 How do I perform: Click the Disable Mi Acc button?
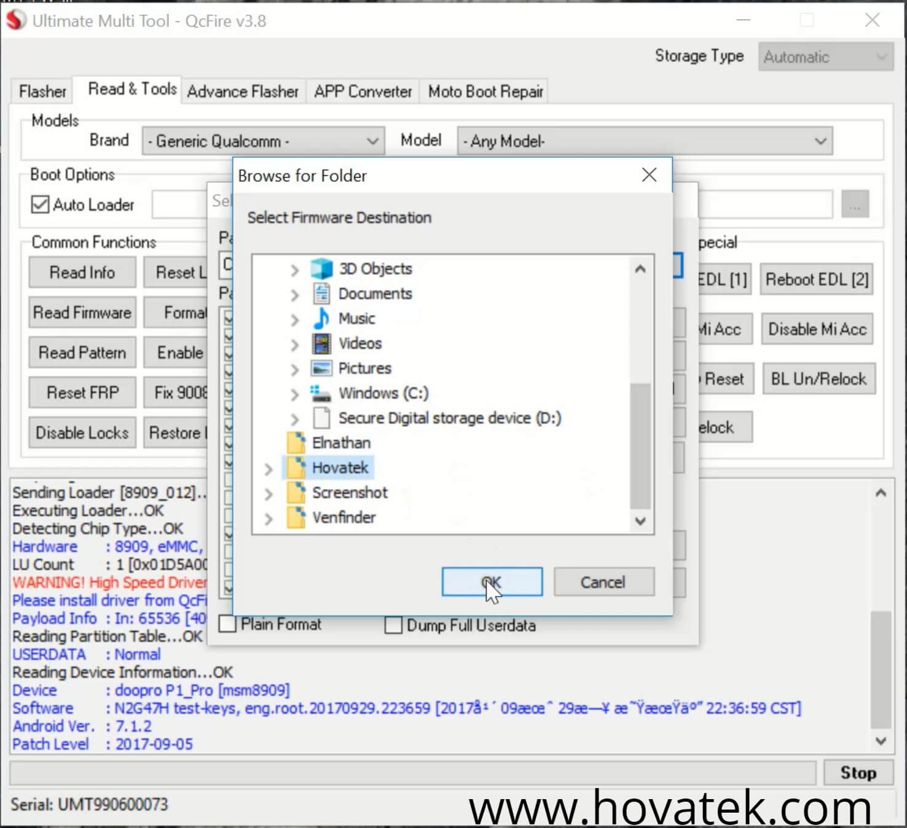817,329
